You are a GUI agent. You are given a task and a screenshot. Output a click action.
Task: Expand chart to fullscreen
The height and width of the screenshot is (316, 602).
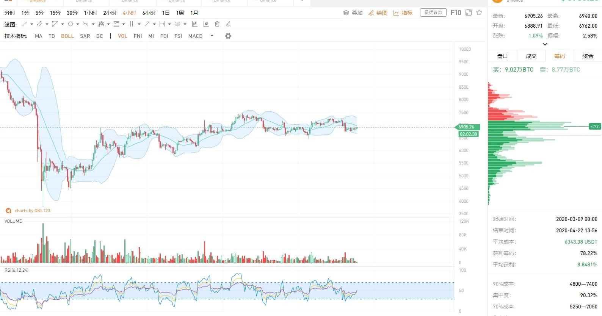[469, 13]
